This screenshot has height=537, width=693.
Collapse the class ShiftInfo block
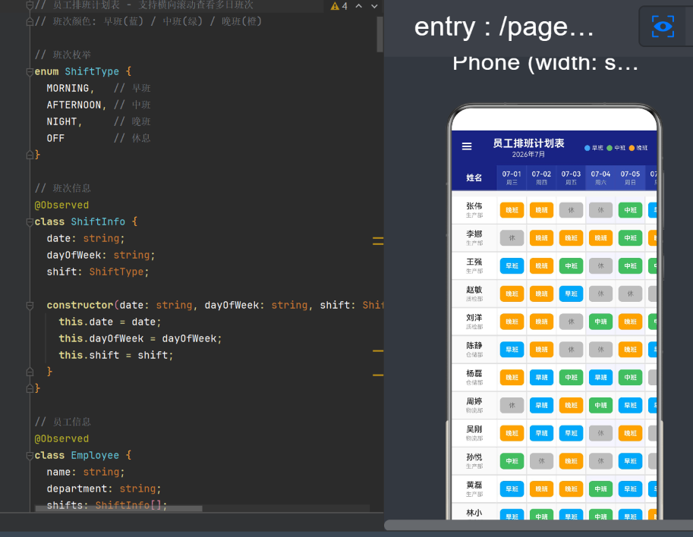pos(30,221)
